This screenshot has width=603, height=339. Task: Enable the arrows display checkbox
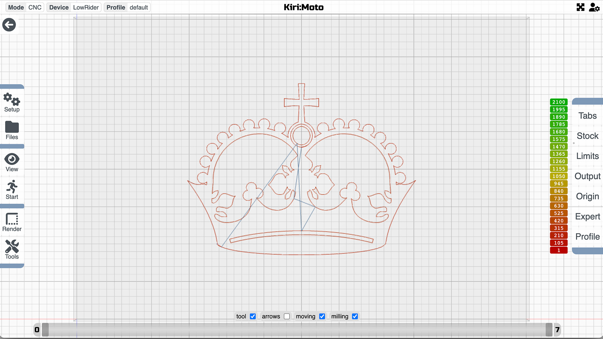[x=287, y=316]
